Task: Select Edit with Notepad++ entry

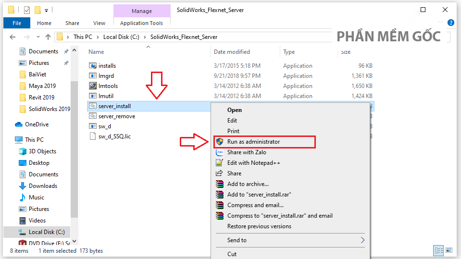Action: pos(254,163)
